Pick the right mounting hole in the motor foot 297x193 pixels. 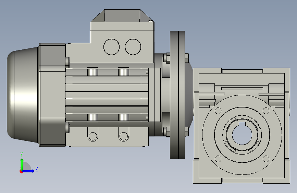point(124,136)
